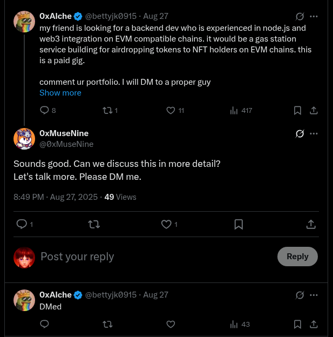Open more options on 0xAlche's top post
333x337 pixels.
(x=314, y=17)
